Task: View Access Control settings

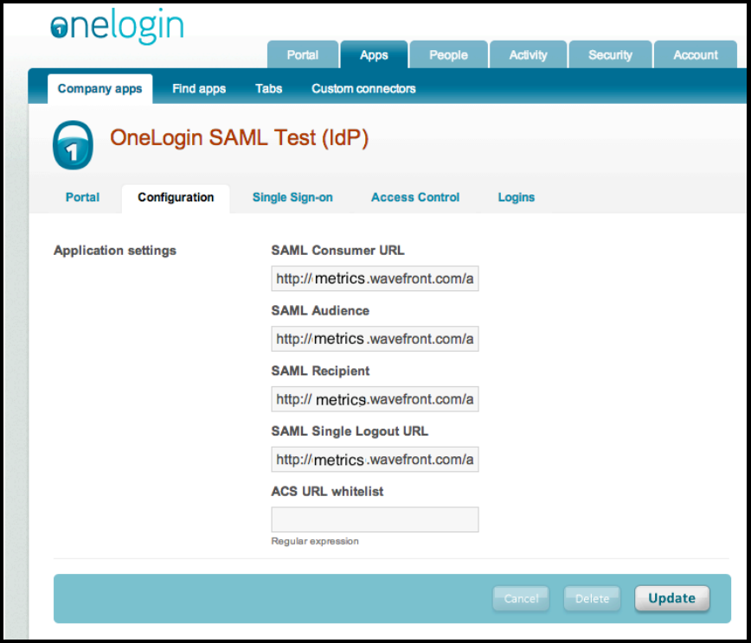Action: click(414, 197)
